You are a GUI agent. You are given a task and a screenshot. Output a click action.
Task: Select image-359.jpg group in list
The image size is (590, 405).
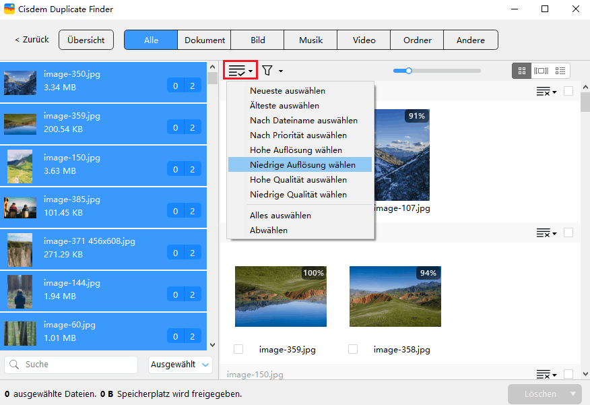click(x=103, y=124)
